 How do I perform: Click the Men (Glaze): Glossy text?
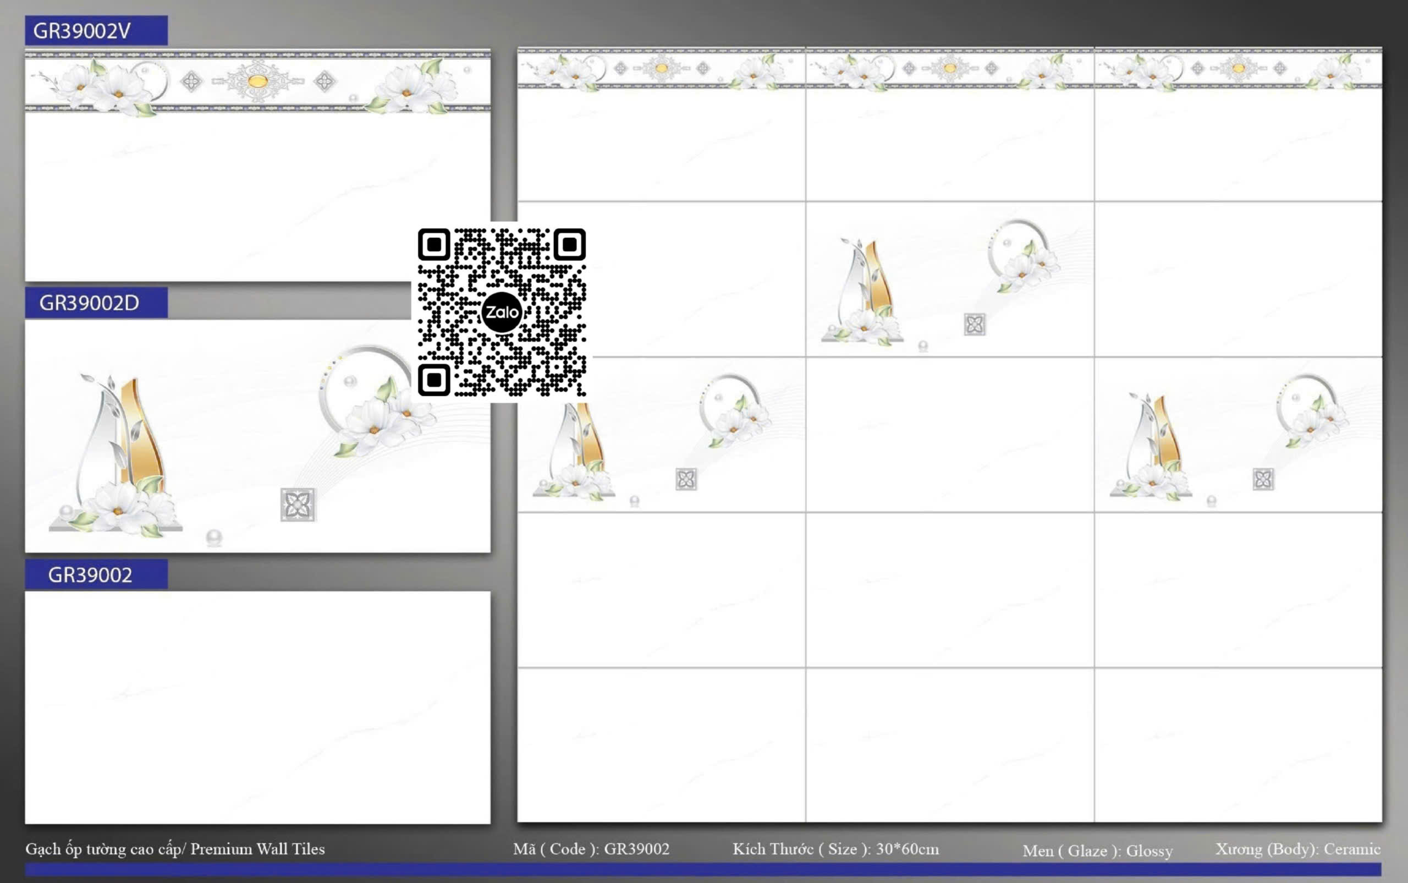(1097, 851)
